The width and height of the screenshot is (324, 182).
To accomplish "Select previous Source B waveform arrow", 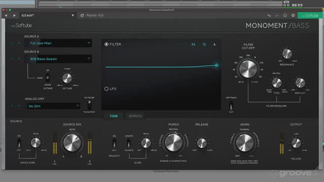I will tap(12, 59).
